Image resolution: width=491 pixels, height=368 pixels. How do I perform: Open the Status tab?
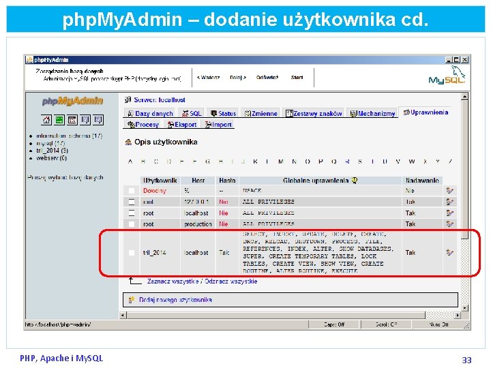222,114
